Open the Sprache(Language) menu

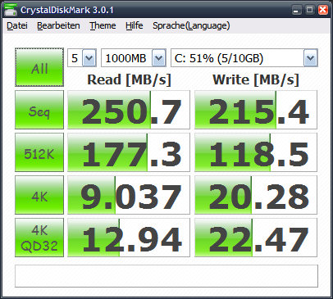point(191,25)
